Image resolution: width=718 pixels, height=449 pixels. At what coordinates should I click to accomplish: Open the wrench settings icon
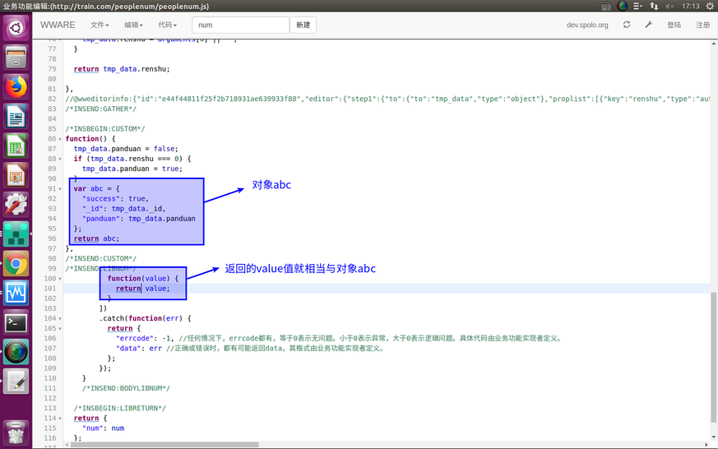pos(648,25)
